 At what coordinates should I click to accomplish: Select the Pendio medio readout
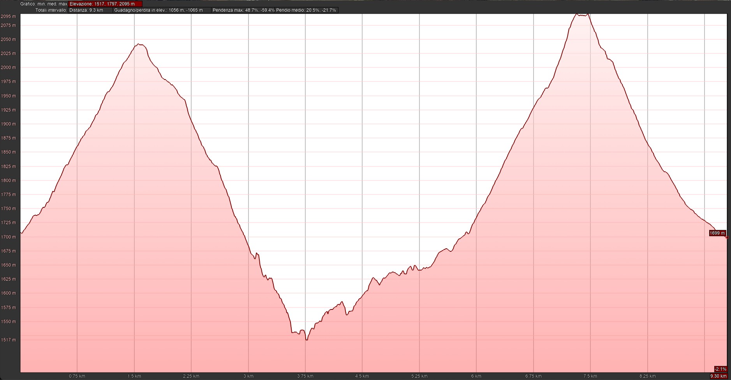click(x=306, y=10)
